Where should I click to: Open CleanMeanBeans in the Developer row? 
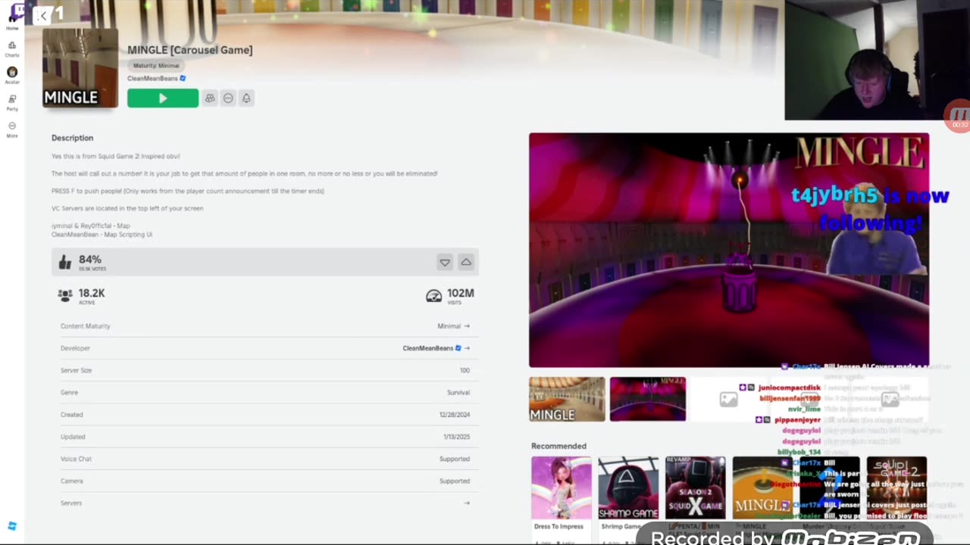427,348
